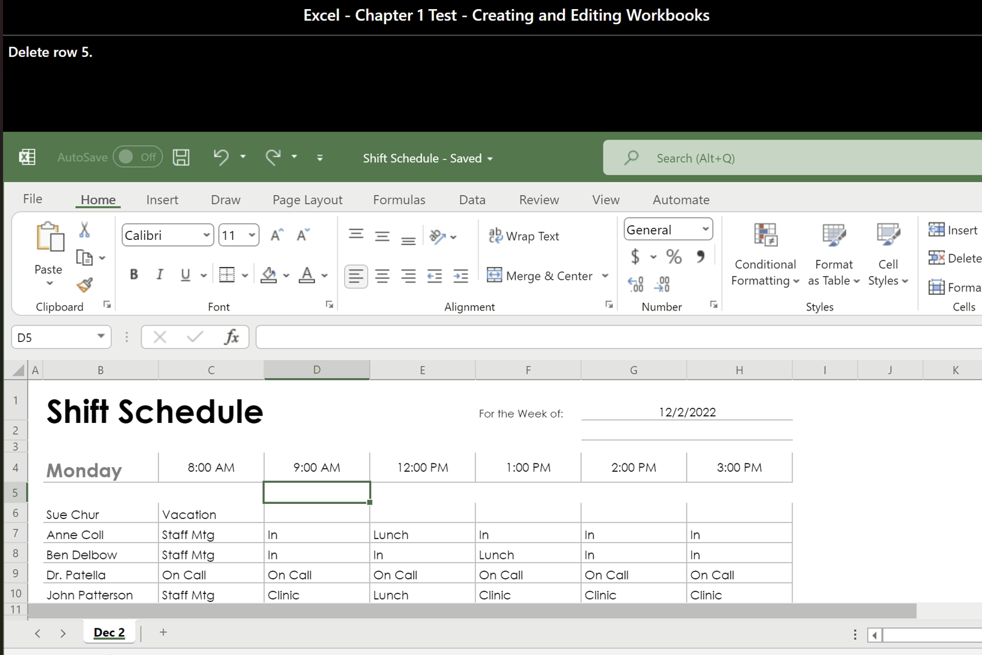The height and width of the screenshot is (655, 982).
Task: Click the Redo arrow icon
Action: [x=273, y=157]
